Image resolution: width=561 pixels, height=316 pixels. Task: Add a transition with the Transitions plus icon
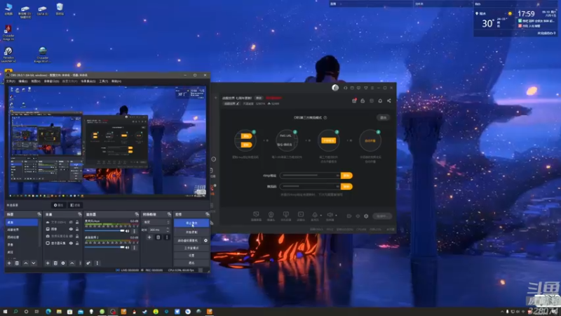149,237
